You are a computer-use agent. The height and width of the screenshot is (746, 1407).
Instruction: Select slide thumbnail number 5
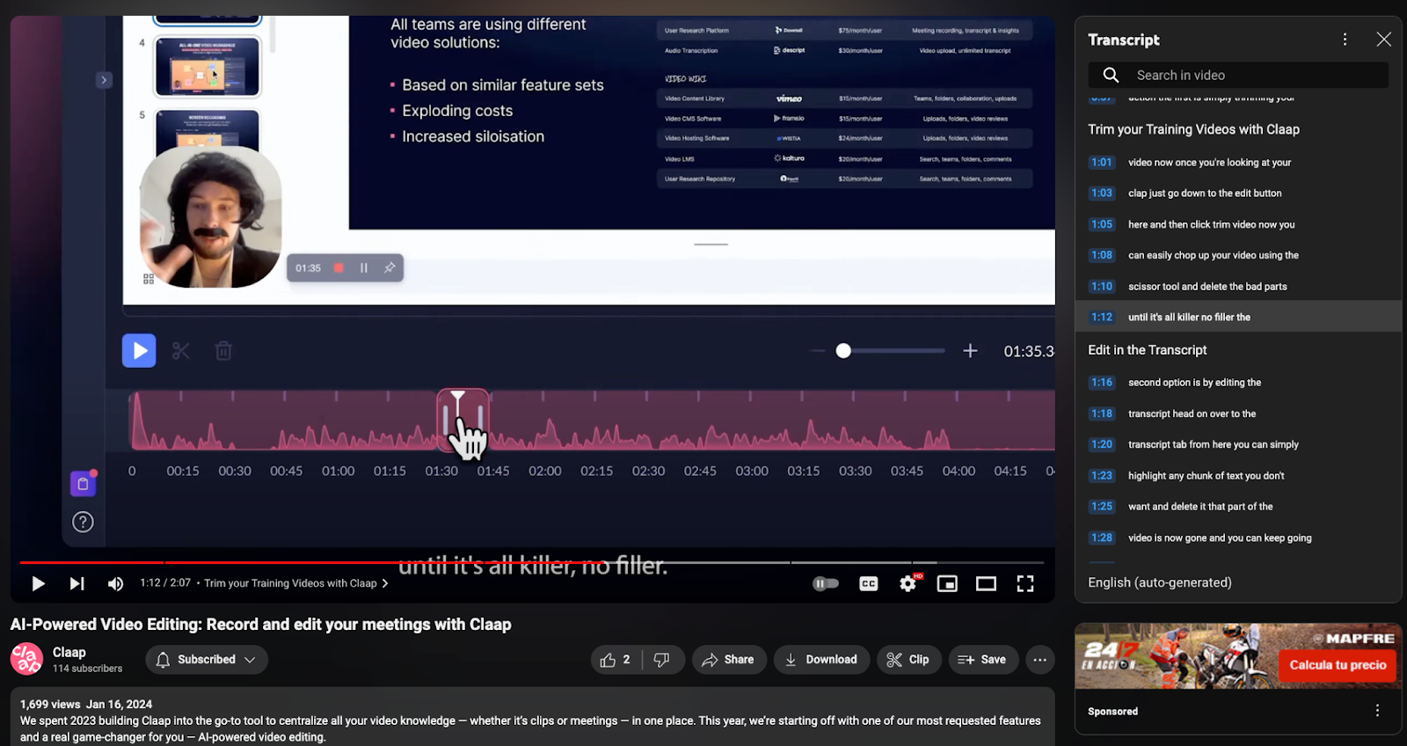click(x=208, y=129)
